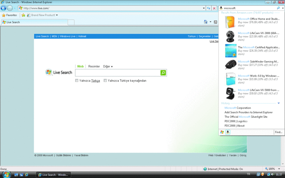Image resolution: width=285 pixels, height=178 pixels.
Task: Open the recent pages dropdown beside Forward
Action: pyautogui.click(x=15, y=8)
